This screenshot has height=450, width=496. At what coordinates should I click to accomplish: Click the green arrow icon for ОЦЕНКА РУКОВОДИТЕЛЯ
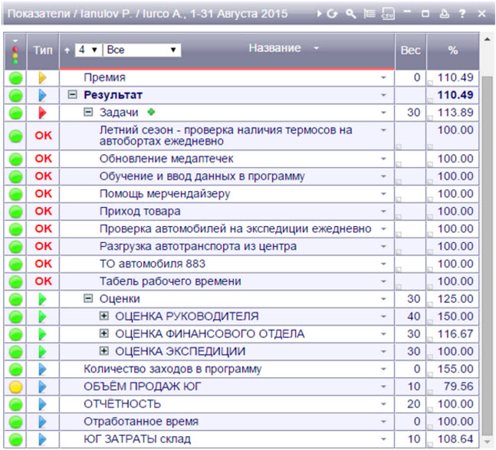click(42, 317)
